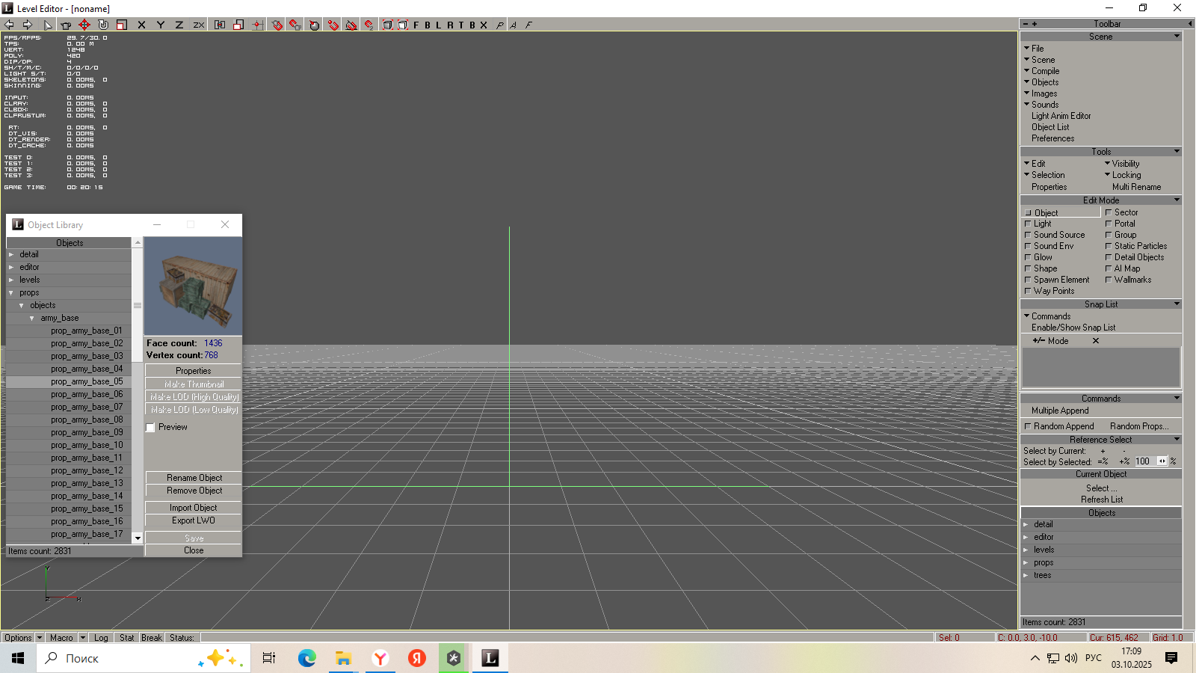Click the Rename Object button
The width and height of the screenshot is (1196, 673).
point(194,478)
